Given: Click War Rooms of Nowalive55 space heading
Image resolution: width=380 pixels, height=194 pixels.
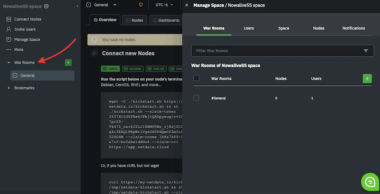Looking at the screenshot, I should click(x=226, y=65).
